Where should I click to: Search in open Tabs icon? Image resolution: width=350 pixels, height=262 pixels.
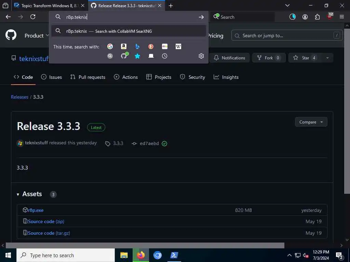tap(151, 56)
